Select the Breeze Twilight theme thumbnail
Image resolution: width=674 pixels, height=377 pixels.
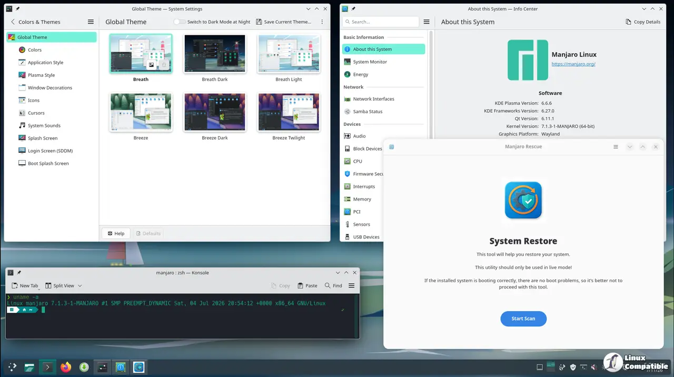(x=289, y=112)
